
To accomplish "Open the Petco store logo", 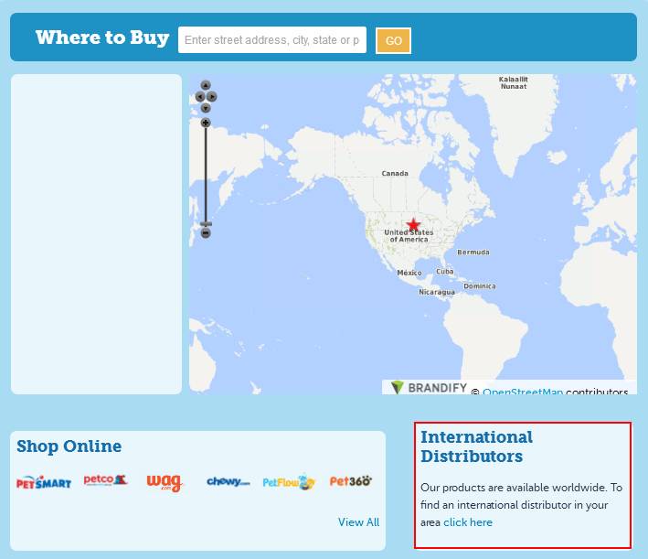I will pyautogui.click(x=106, y=480).
